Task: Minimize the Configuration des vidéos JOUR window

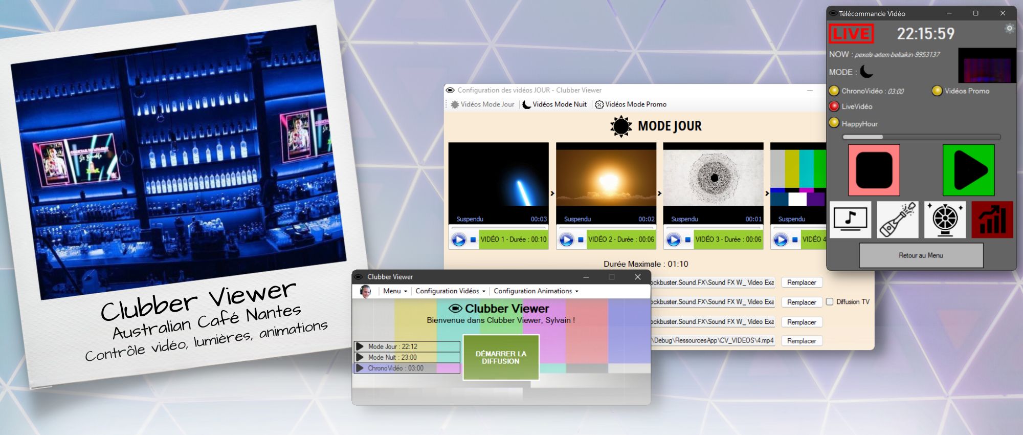Action: point(810,90)
